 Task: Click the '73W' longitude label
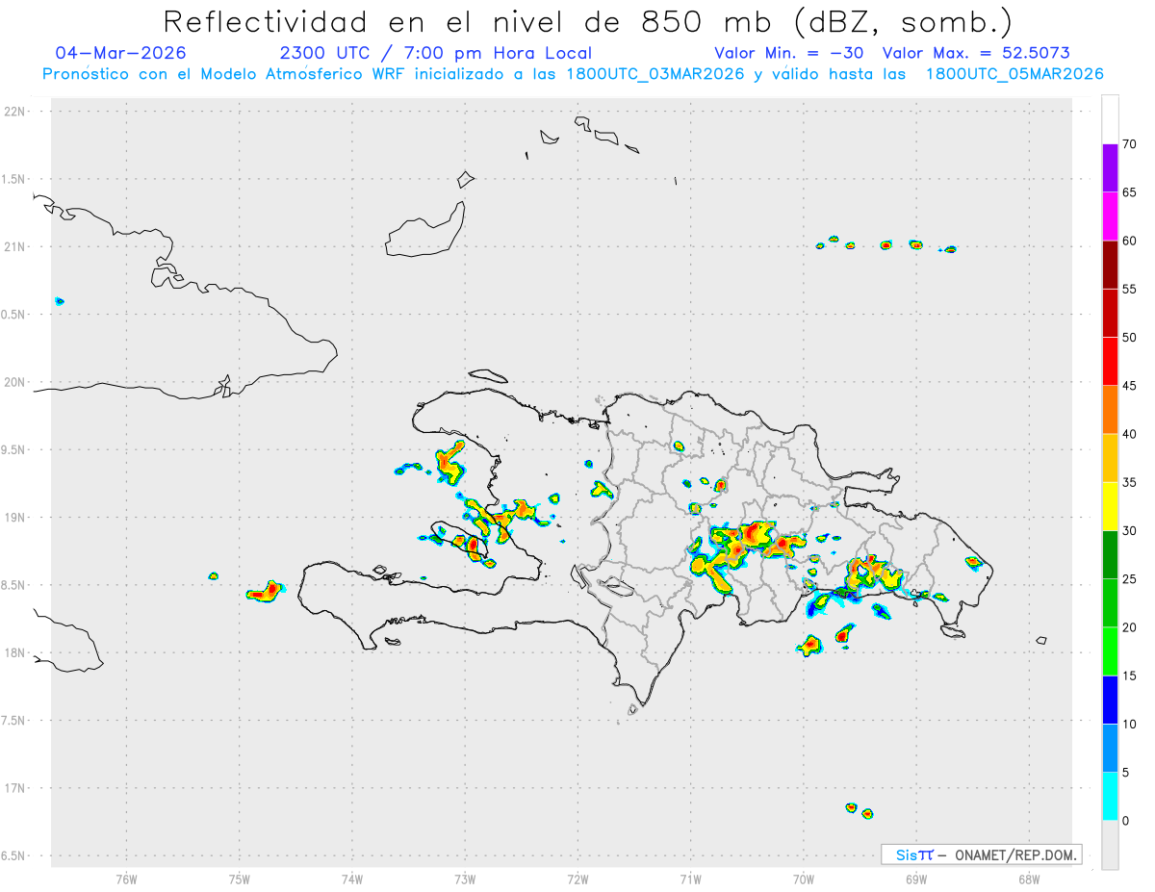(465, 879)
